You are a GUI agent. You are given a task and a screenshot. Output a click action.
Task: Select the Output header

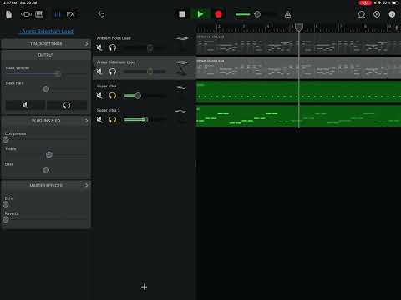point(46,55)
